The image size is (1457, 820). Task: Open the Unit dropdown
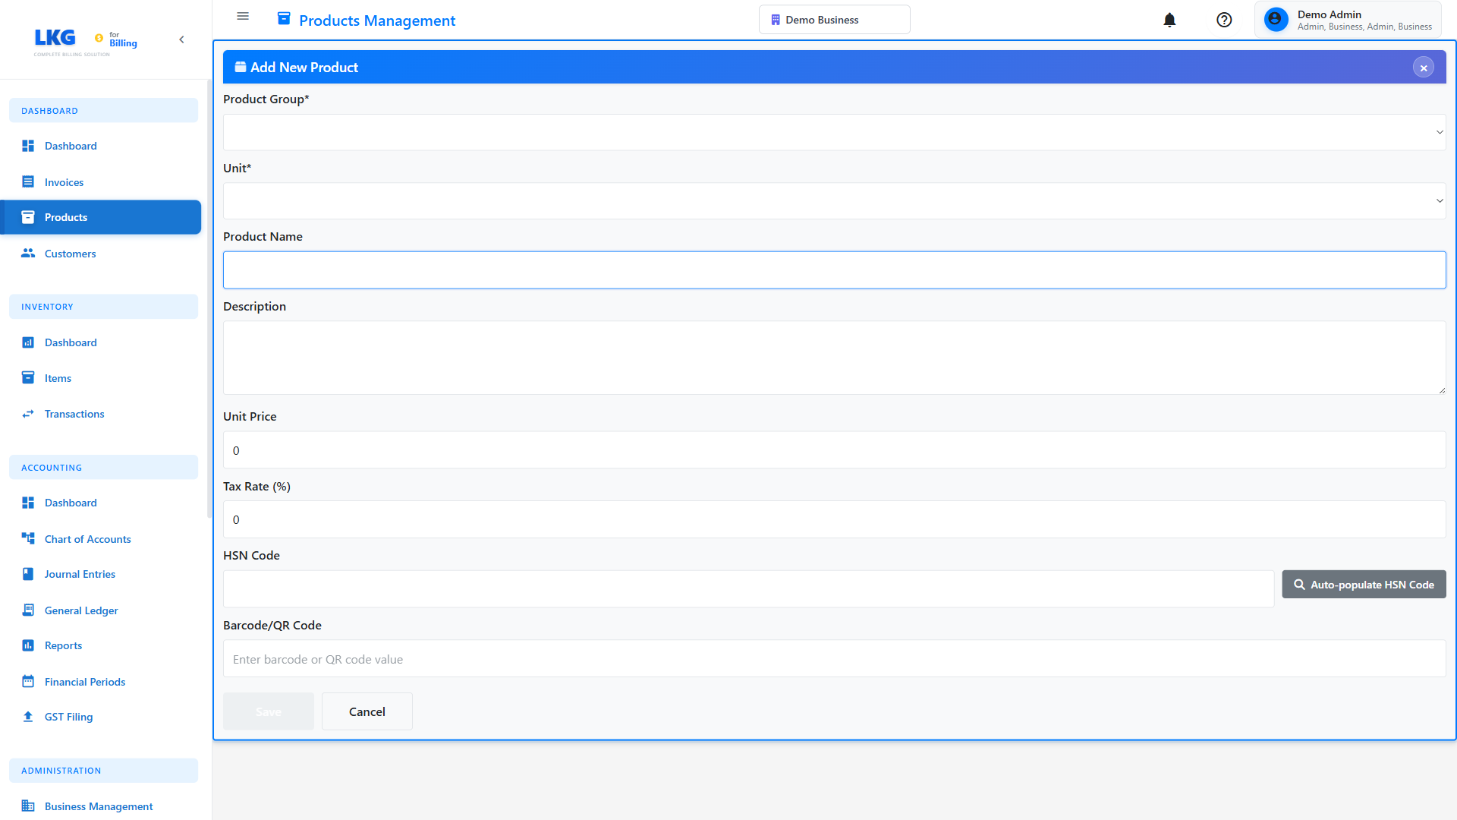click(834, 200)
